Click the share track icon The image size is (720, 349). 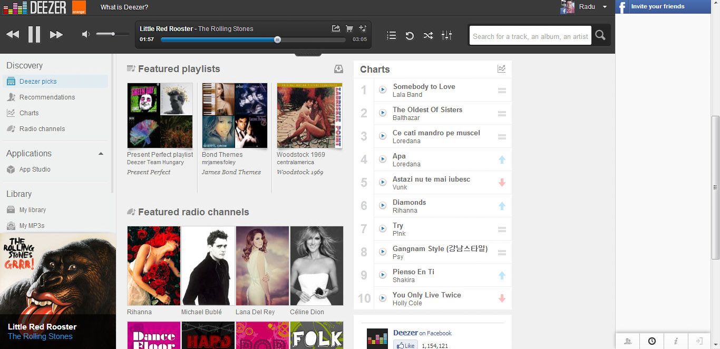click(336, 29)
